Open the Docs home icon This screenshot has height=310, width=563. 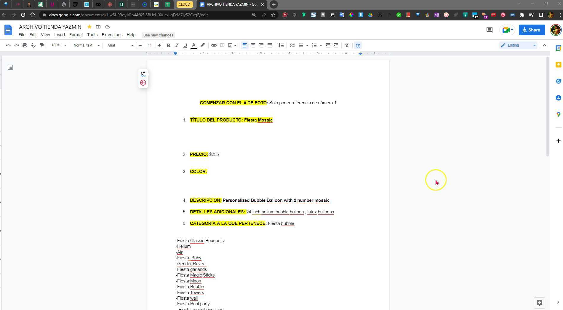coord(8,30)
